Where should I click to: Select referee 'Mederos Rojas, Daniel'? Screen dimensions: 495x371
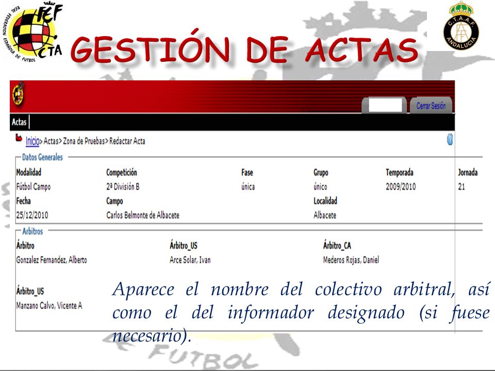click(x=351, y=260)
